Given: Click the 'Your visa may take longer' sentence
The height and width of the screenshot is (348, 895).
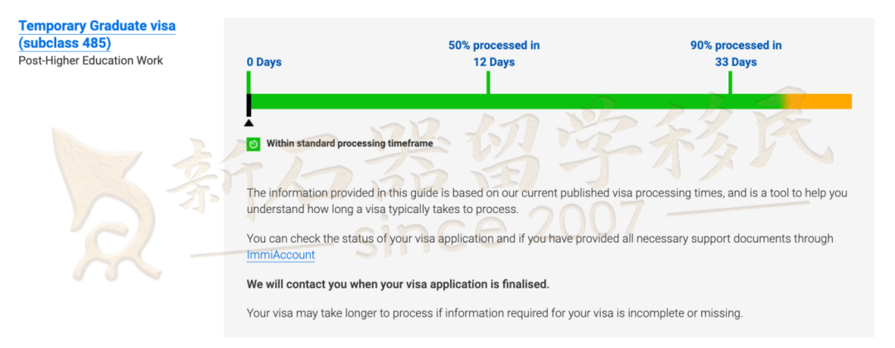Looking at the screenshot, I should tap(494, 313).
